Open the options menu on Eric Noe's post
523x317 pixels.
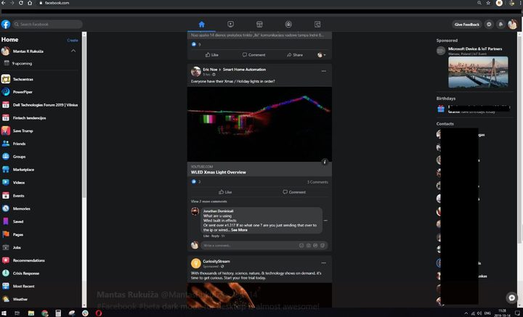323,70
